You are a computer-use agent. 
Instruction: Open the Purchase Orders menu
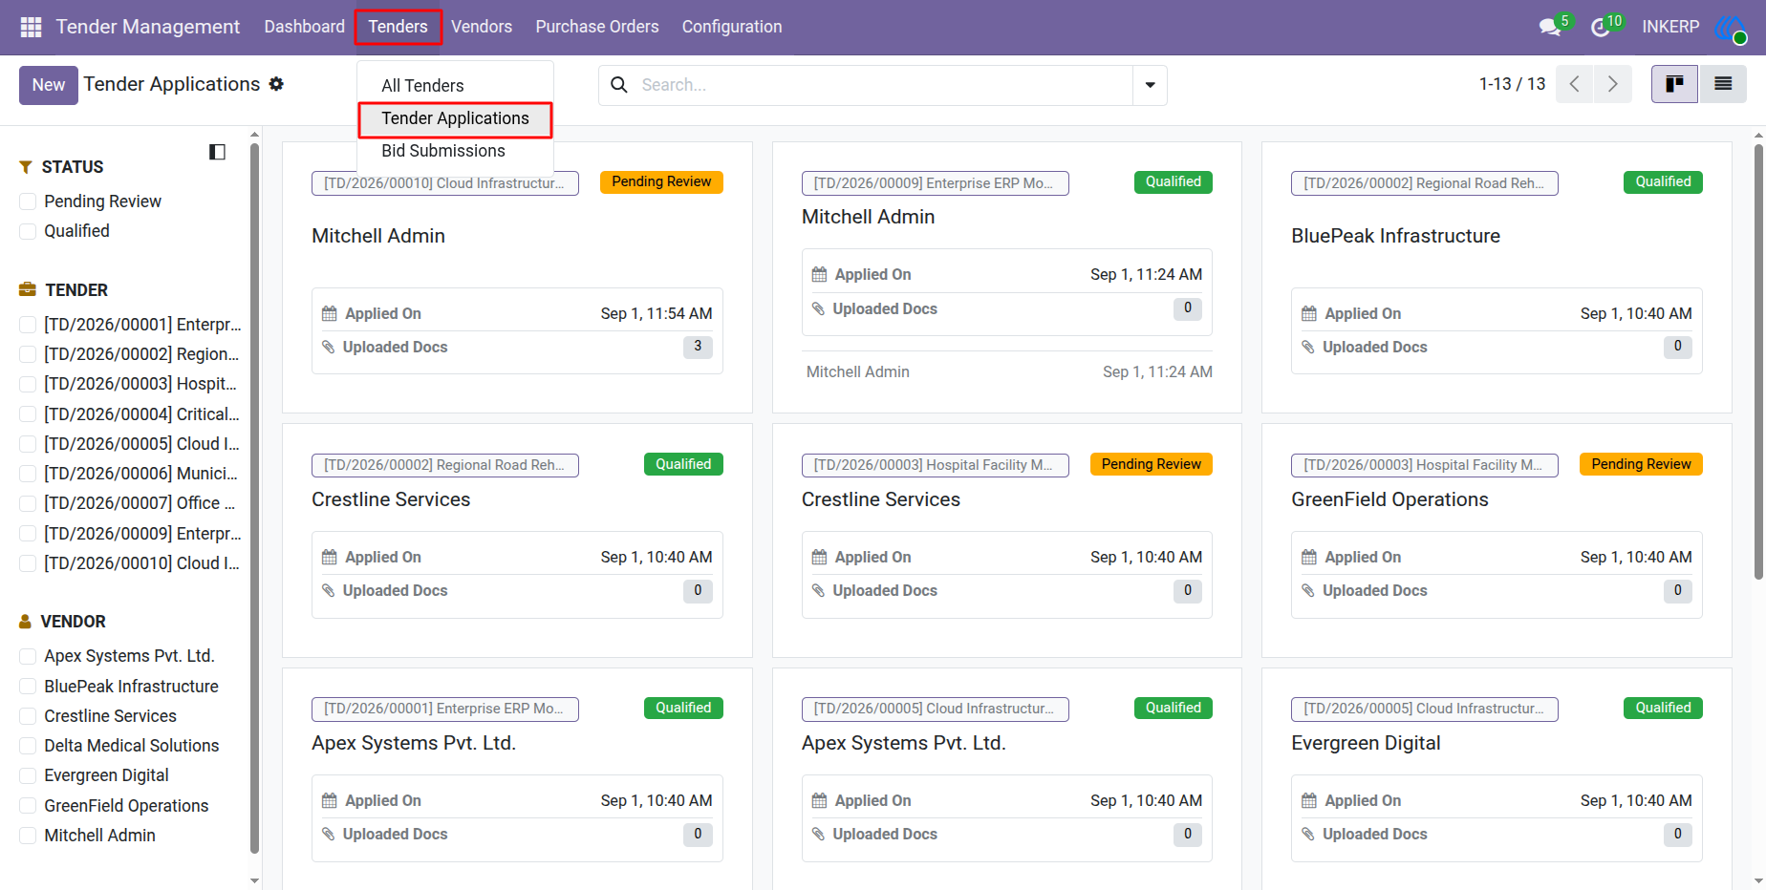pos(597,27)
